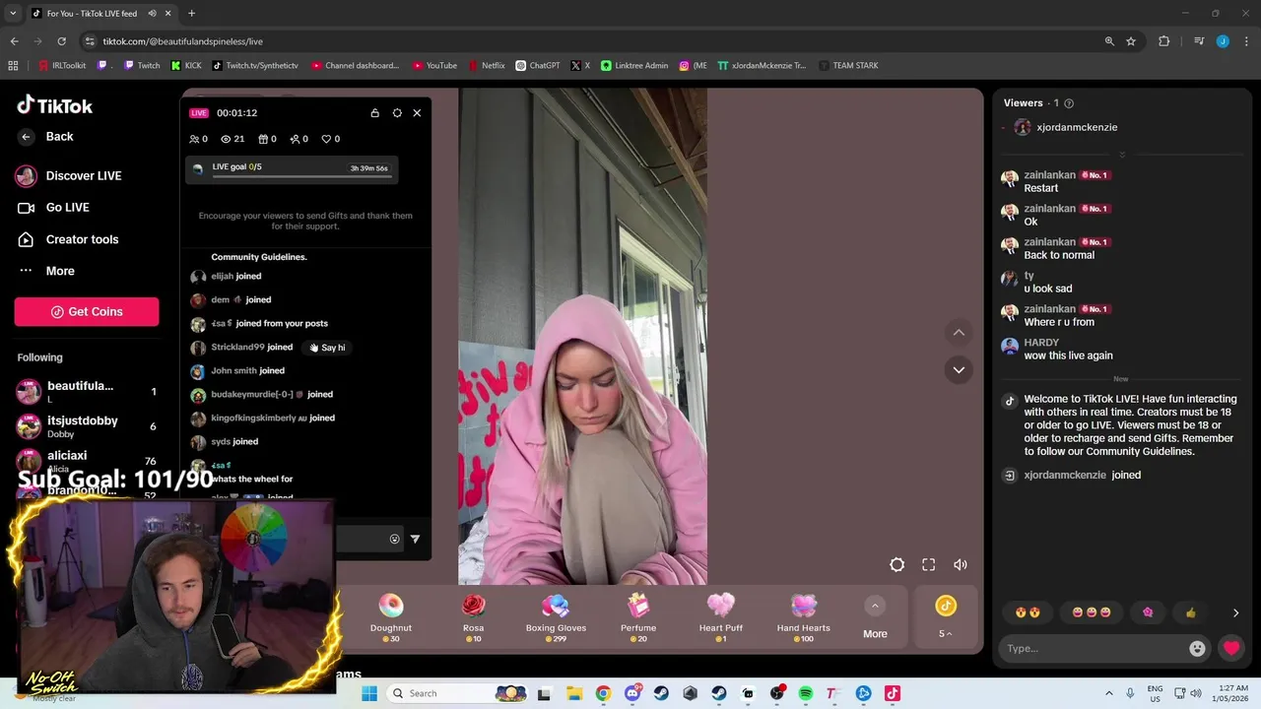
Task: Open a new browser tab
Action: pos(191,14)
